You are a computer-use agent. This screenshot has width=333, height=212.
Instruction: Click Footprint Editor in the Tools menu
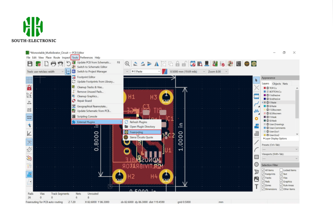[x=86, y=77]
